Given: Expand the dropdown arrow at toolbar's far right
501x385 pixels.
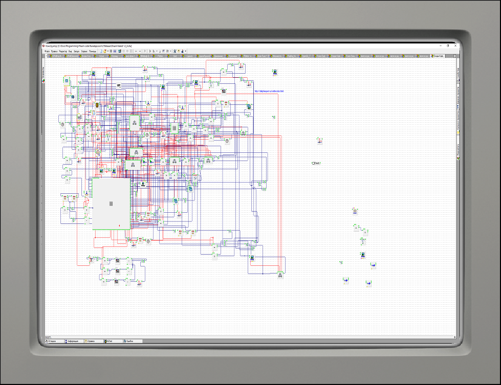Looking at the screenshot, I should 186,51.
